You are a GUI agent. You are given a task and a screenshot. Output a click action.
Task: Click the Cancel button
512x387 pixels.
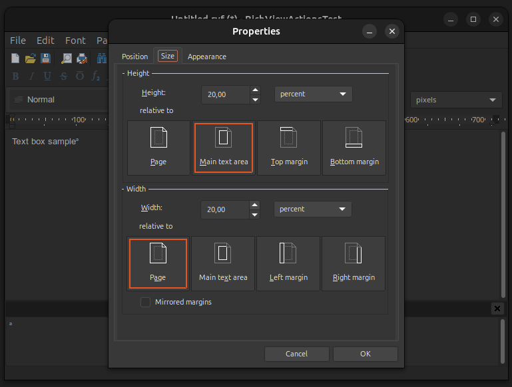tap(296, 354)
